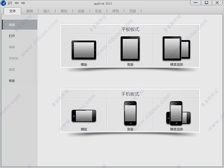The width and height of the screenshot is (224, 168).
Task: Choose tablet portrait 竖版 layout icon
Action: coord(130,49)
